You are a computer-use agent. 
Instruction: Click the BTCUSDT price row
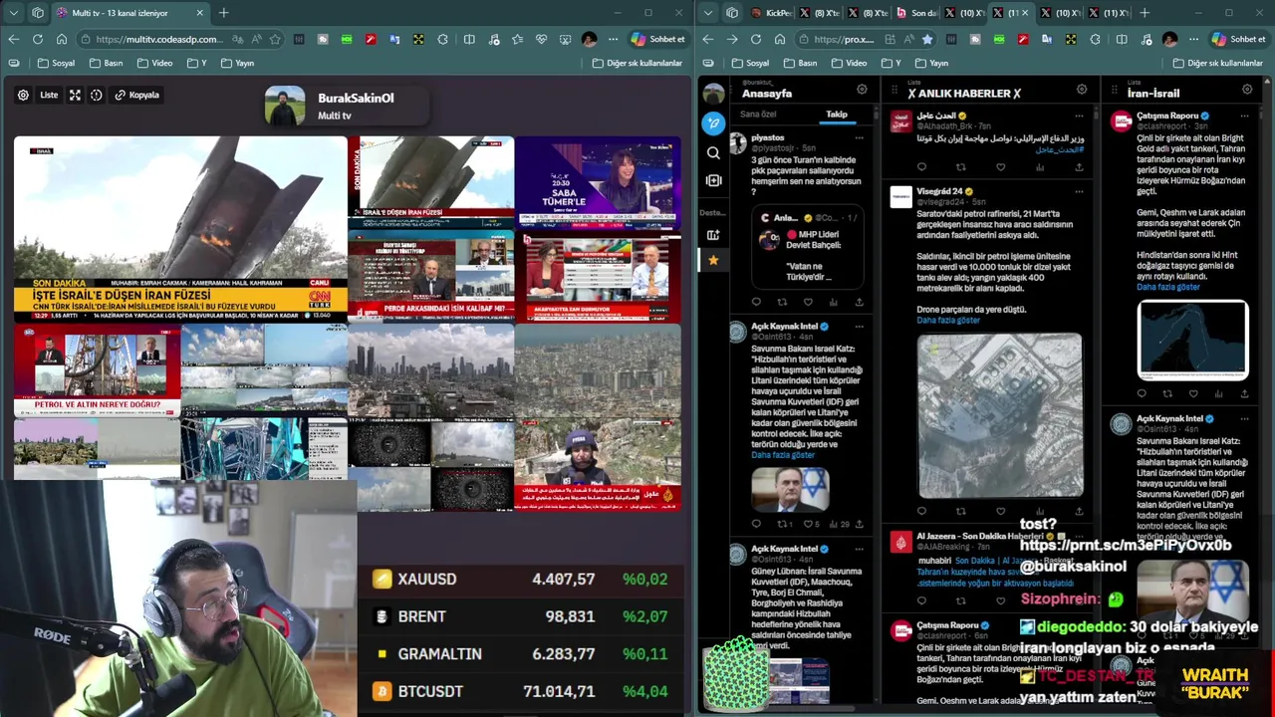coord(521,691)
